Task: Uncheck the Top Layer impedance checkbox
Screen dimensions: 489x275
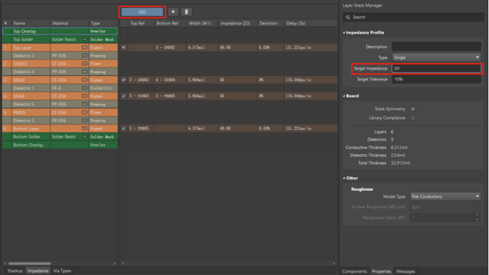Action: click(123, 47)
